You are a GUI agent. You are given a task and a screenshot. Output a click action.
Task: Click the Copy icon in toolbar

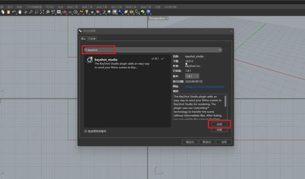pyautogui.click(x=3, y=12)
